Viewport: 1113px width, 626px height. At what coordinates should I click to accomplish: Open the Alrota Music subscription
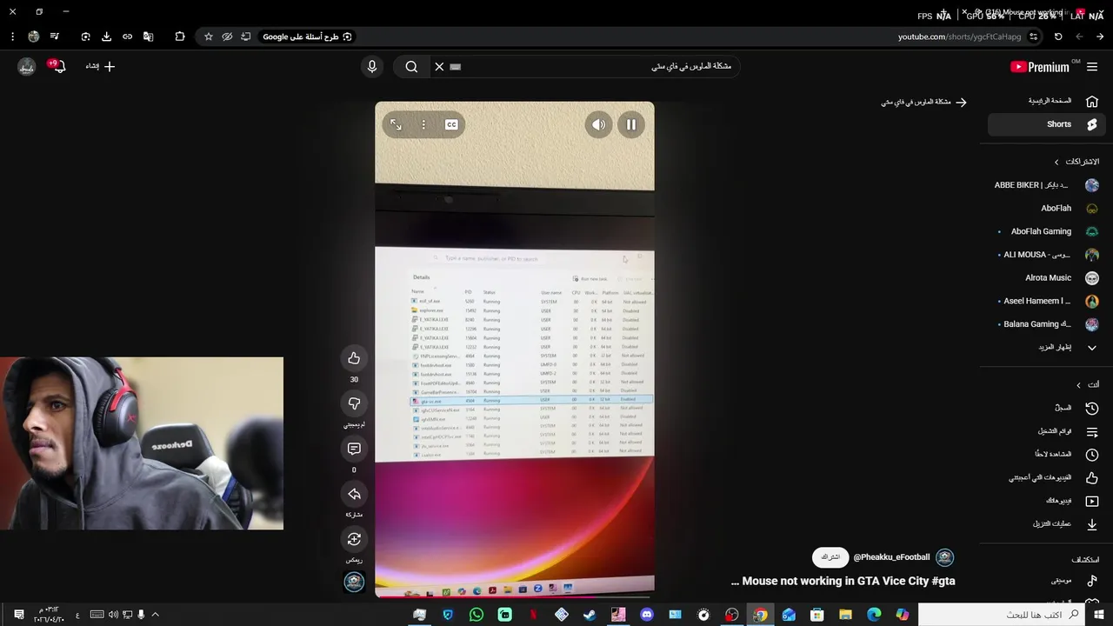coord(1047,277)
